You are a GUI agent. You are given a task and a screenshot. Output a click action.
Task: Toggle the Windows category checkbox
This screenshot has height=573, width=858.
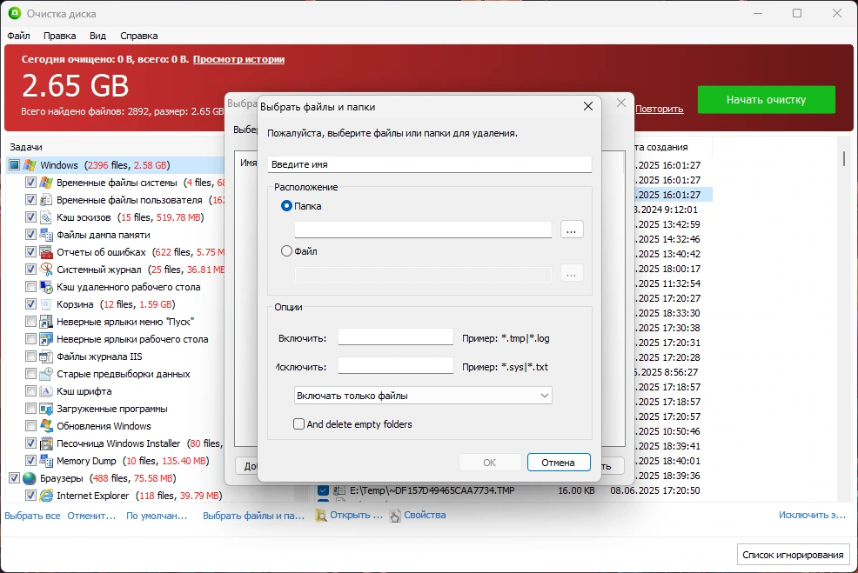coord(14,165)
